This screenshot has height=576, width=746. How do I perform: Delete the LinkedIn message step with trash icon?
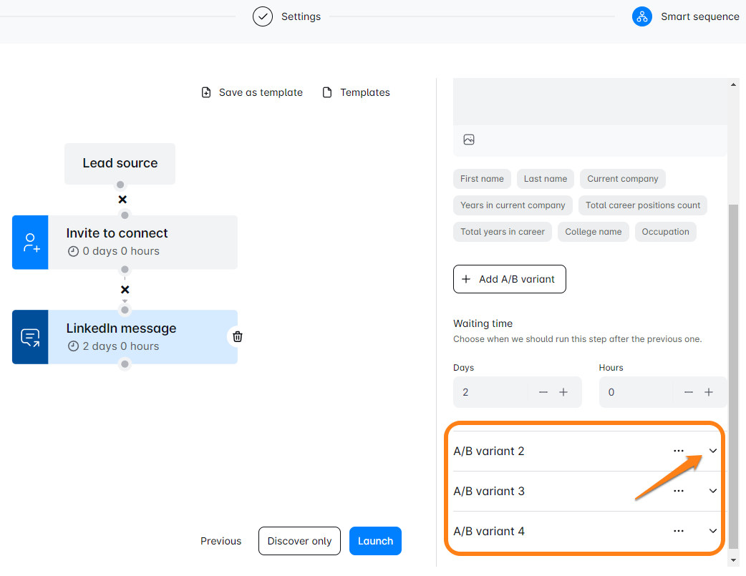pyautogui.click(x=238, y=336)
